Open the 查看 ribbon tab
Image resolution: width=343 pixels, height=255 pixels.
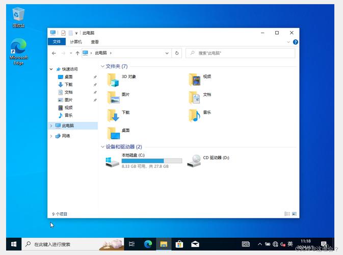click(95, 42)
